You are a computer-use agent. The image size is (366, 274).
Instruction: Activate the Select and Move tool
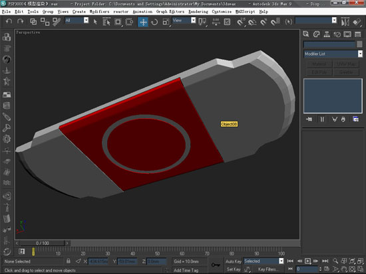(x=143, y=22)
